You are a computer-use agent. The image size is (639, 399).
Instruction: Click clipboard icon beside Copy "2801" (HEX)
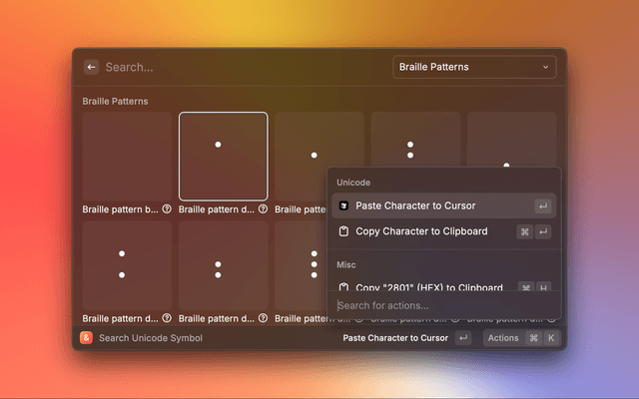point(343,287)
